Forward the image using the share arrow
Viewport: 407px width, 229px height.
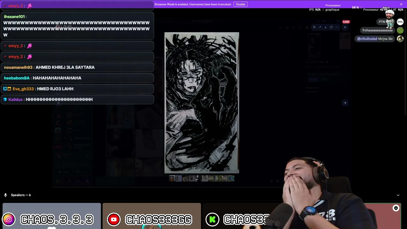point(320,27)
